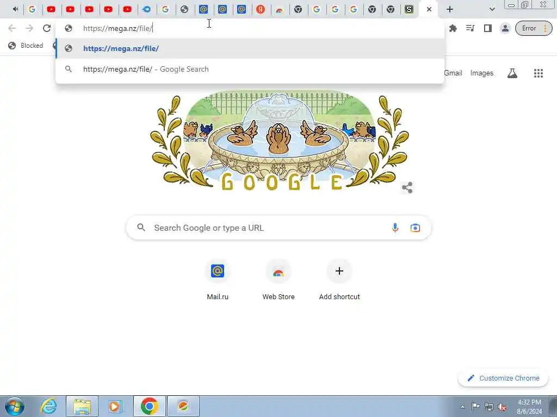
Task: Open Customize Chrome
Action: (x=503, y=378)
